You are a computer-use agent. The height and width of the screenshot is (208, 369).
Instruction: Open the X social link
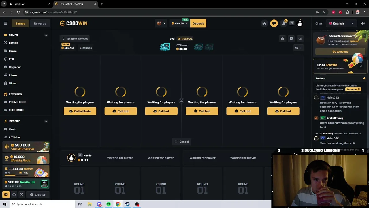click(x=22, y=195)
